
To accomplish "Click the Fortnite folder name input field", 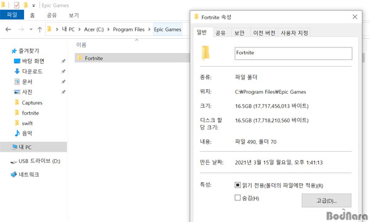I will pos(294,53).
